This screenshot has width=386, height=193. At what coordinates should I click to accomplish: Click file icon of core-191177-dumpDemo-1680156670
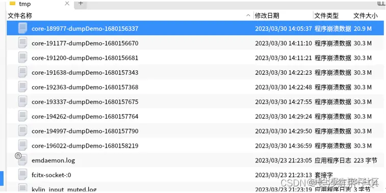click(22, 43)
